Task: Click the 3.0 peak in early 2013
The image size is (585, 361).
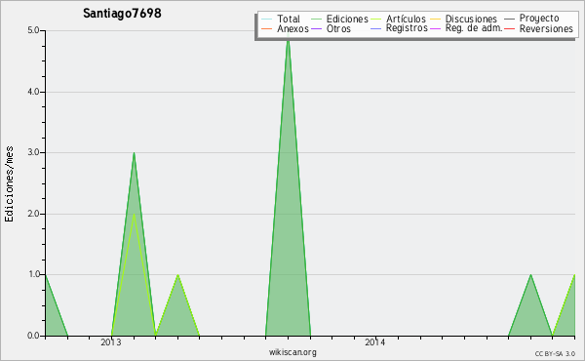Action: click(134, 153)
